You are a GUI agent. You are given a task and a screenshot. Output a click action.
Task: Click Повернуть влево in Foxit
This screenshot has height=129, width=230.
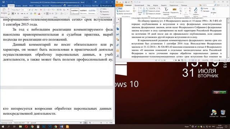point(153,11)
